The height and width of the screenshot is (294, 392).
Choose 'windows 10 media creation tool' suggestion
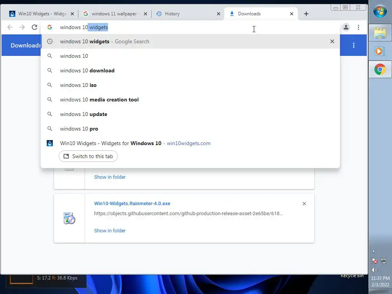point(190,100)
